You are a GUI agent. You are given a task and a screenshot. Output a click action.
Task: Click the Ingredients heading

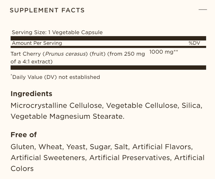(32, 94)
